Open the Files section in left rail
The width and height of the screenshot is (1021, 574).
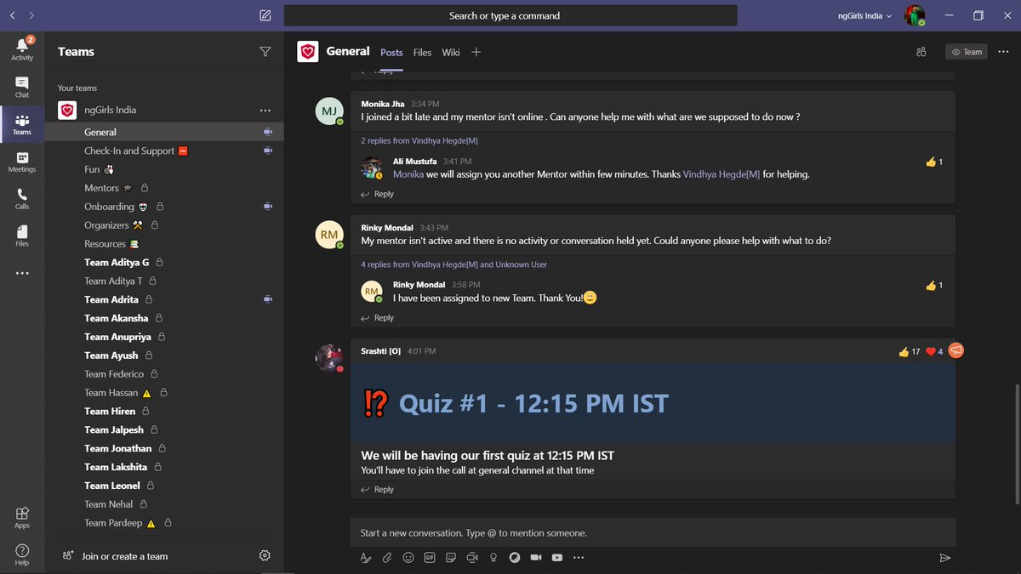22,236
